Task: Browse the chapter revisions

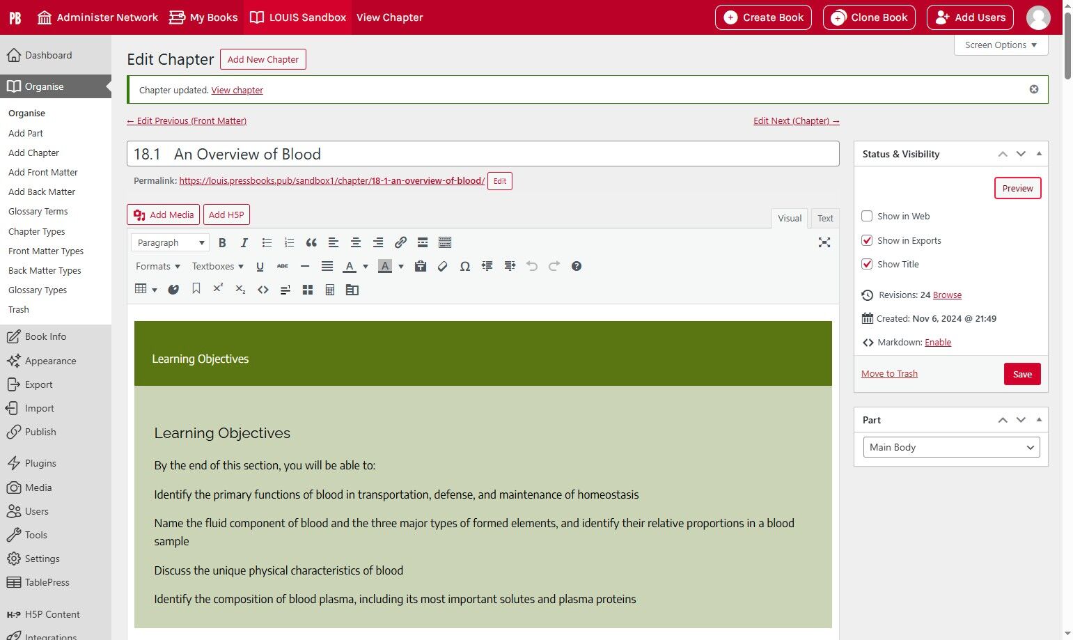Action: [x=947, y=295]
